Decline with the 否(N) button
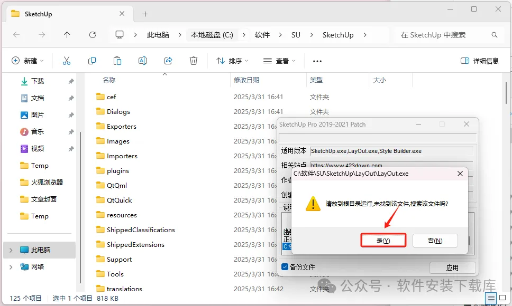 point(435,241)
